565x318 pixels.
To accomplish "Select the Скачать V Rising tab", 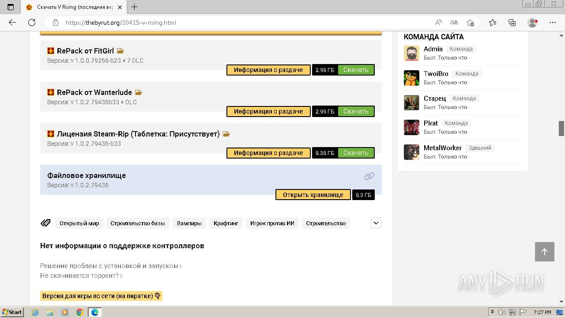I will click(73, 7).
